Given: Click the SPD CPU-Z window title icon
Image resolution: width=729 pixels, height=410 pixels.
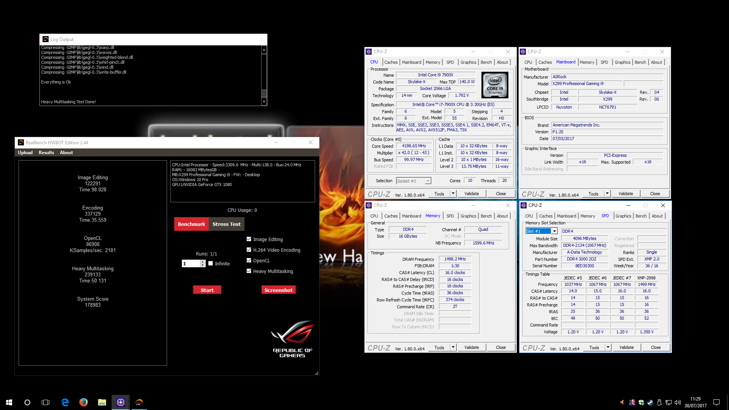Looking at the screenshot, I should [524, 205].
